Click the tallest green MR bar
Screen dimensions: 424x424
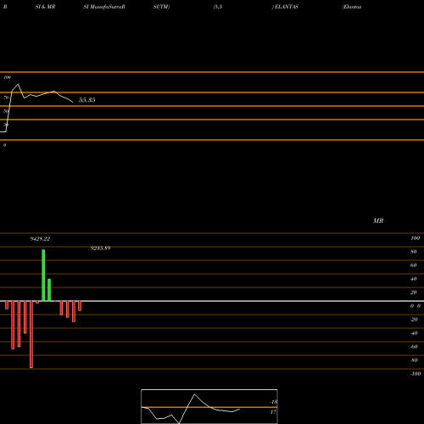click(43, 276)
